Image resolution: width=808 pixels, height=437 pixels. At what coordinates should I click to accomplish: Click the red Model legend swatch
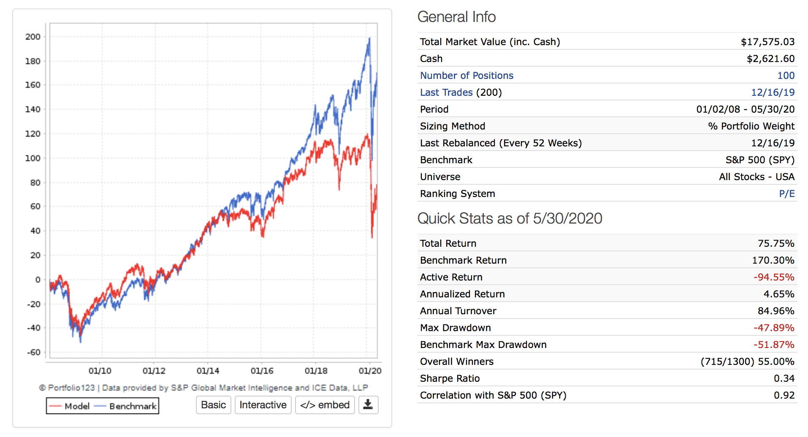tap(55, 406)
